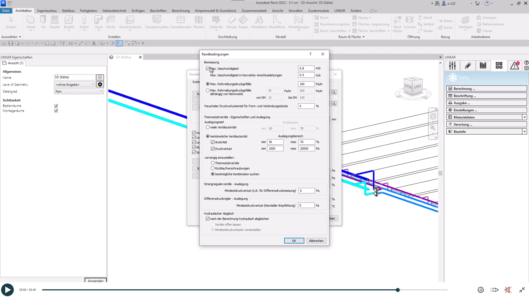Click Abbrechen to cancel dialog
Screen dimensions: 529x297
click(316, 241)
